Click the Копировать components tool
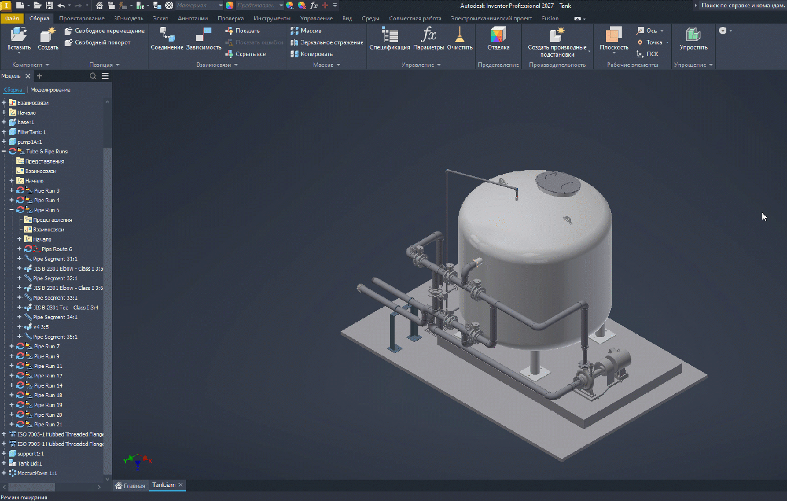 point(311,54)
